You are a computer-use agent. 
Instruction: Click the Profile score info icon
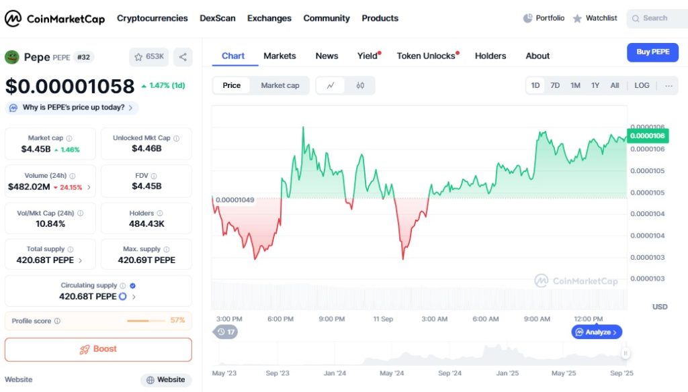pyautogui.click(x=57, y=321)
